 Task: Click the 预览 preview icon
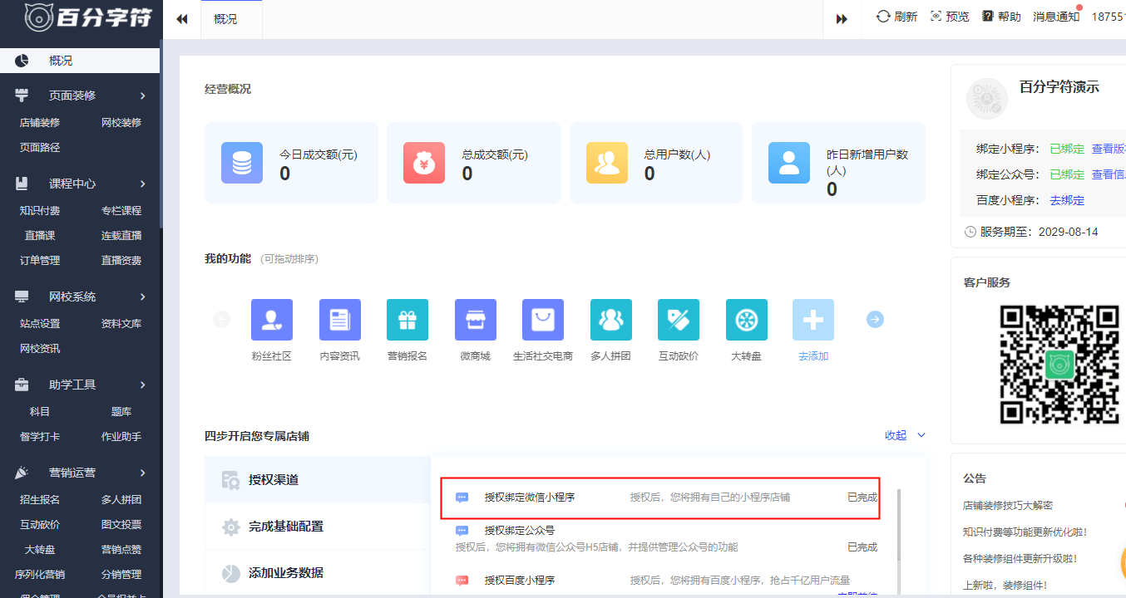pyautogui.click(x=936, y=17)
